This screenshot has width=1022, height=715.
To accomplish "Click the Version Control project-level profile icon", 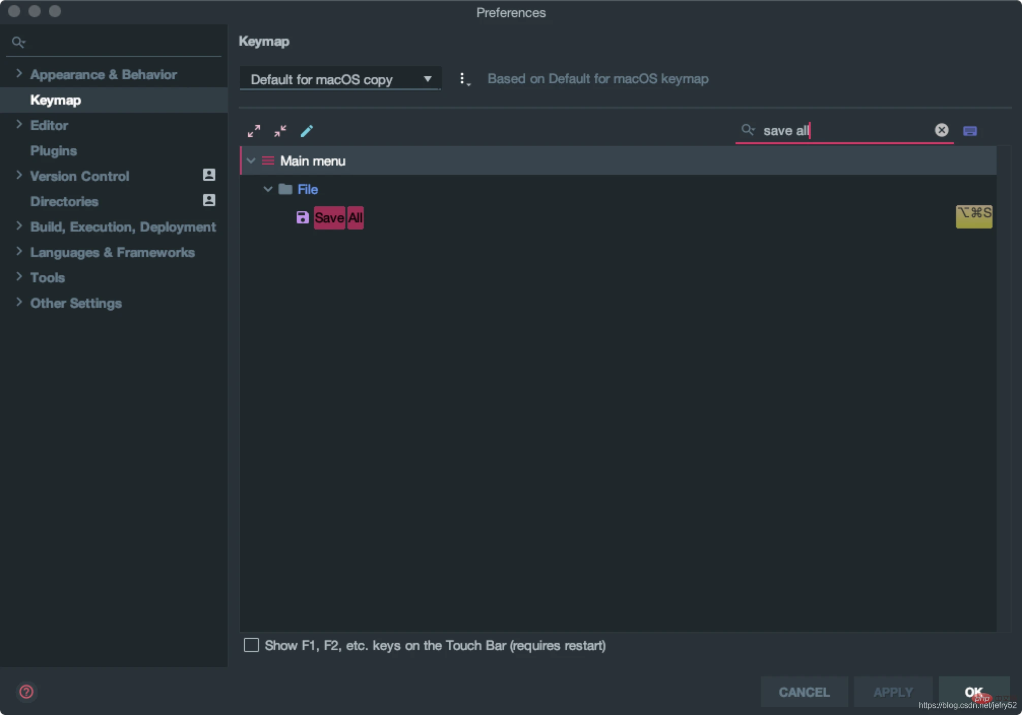I will 209,175.
